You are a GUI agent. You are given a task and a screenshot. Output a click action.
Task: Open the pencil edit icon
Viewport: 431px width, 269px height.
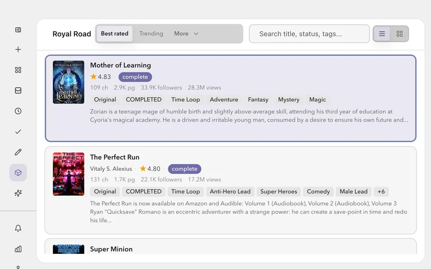(x=18, y=152)
